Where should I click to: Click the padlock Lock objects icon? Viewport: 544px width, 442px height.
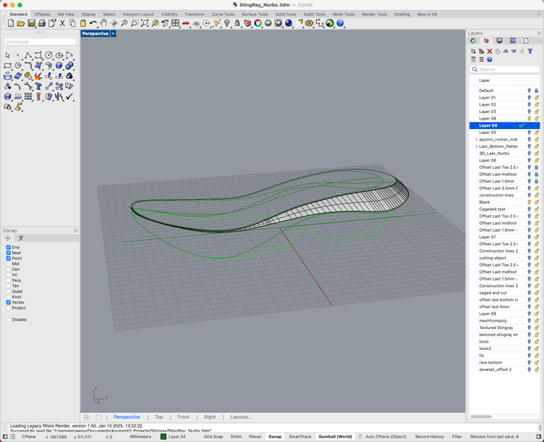[237, 23]
